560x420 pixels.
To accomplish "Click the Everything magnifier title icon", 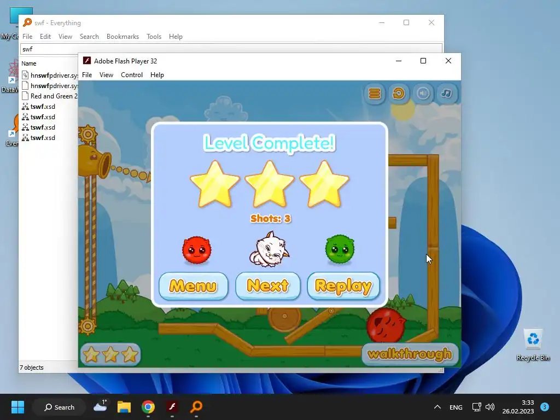I will (27, 22).
